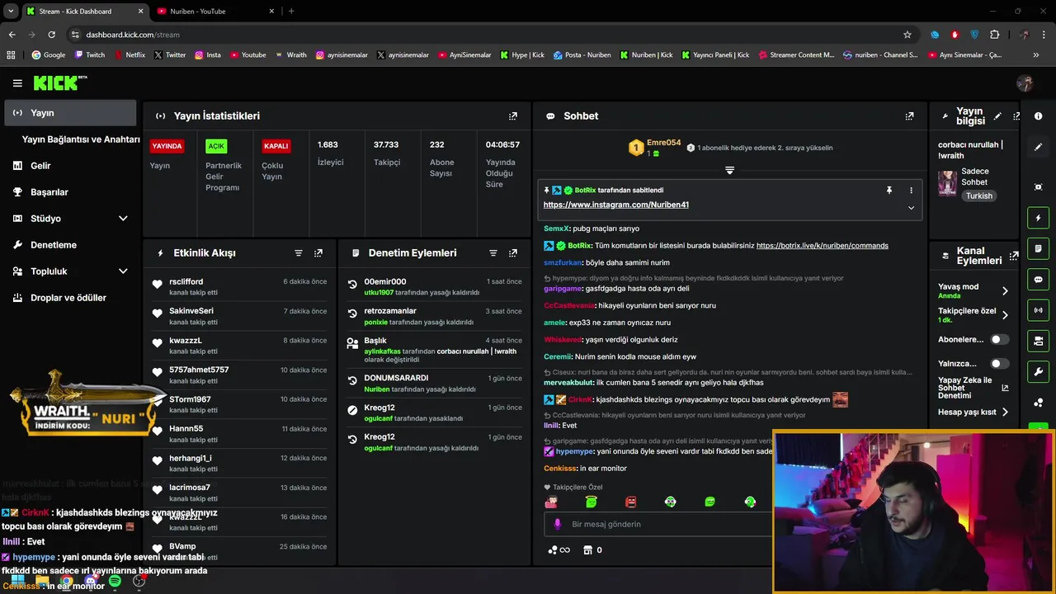Click the screen capture icon in right sidebar

tap(1038, 187)
